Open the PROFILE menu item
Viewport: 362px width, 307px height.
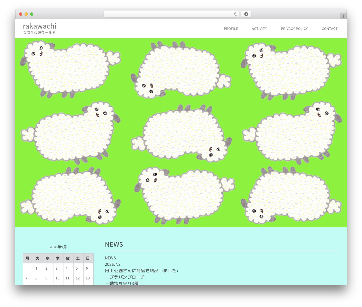231,29
